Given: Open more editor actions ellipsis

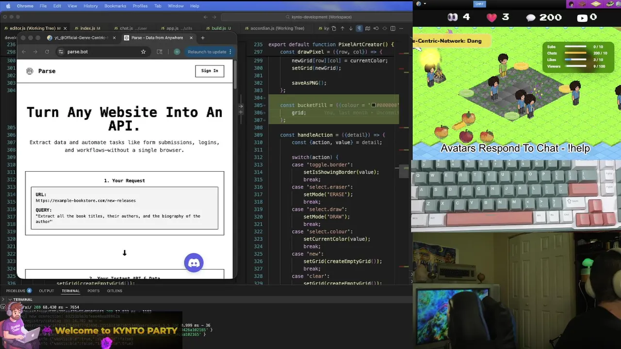Looking at the screenshot, I should 402,28.
